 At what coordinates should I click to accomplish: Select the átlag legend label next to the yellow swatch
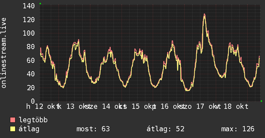tap(29, 129)
